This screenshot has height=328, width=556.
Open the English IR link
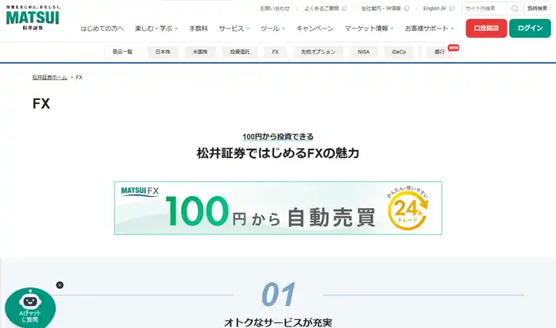pyautogui.click(x=438, y=9)
